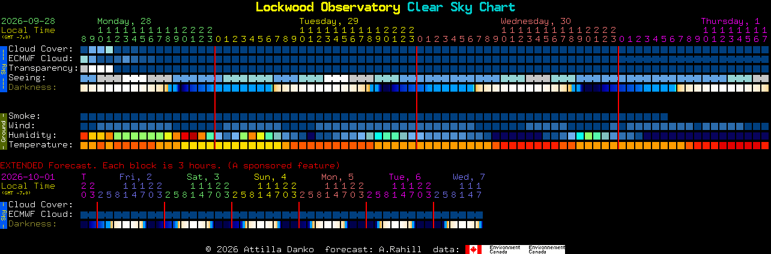771x254 pixels.
Task: Click the Darkness row label
Action: click(32, 87)
